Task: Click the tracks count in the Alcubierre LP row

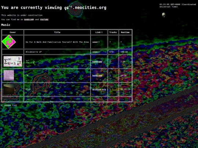Action: click(112, 52)
